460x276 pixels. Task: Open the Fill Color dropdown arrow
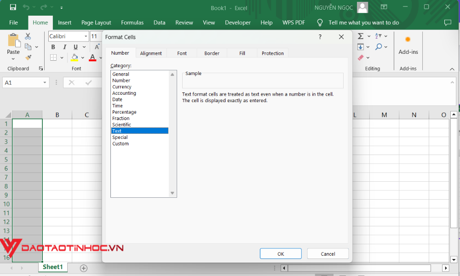coord(83,58)
